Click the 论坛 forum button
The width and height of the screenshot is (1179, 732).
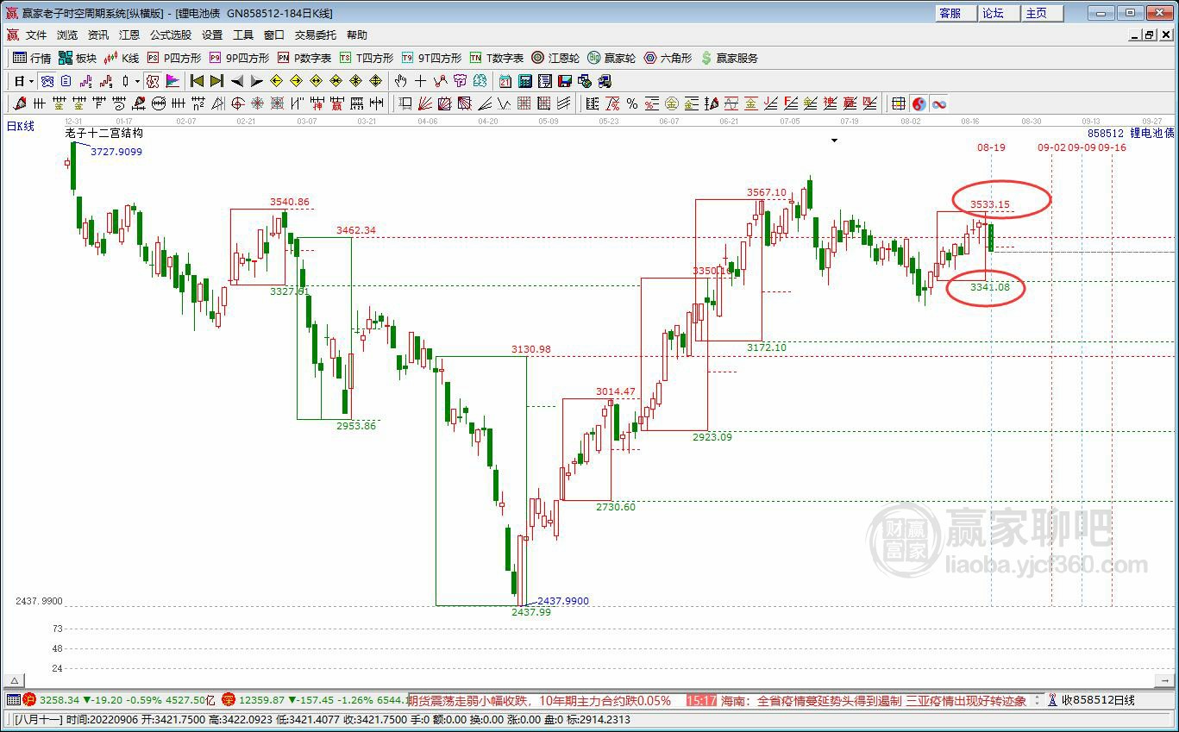click(x=1000, y=13)
